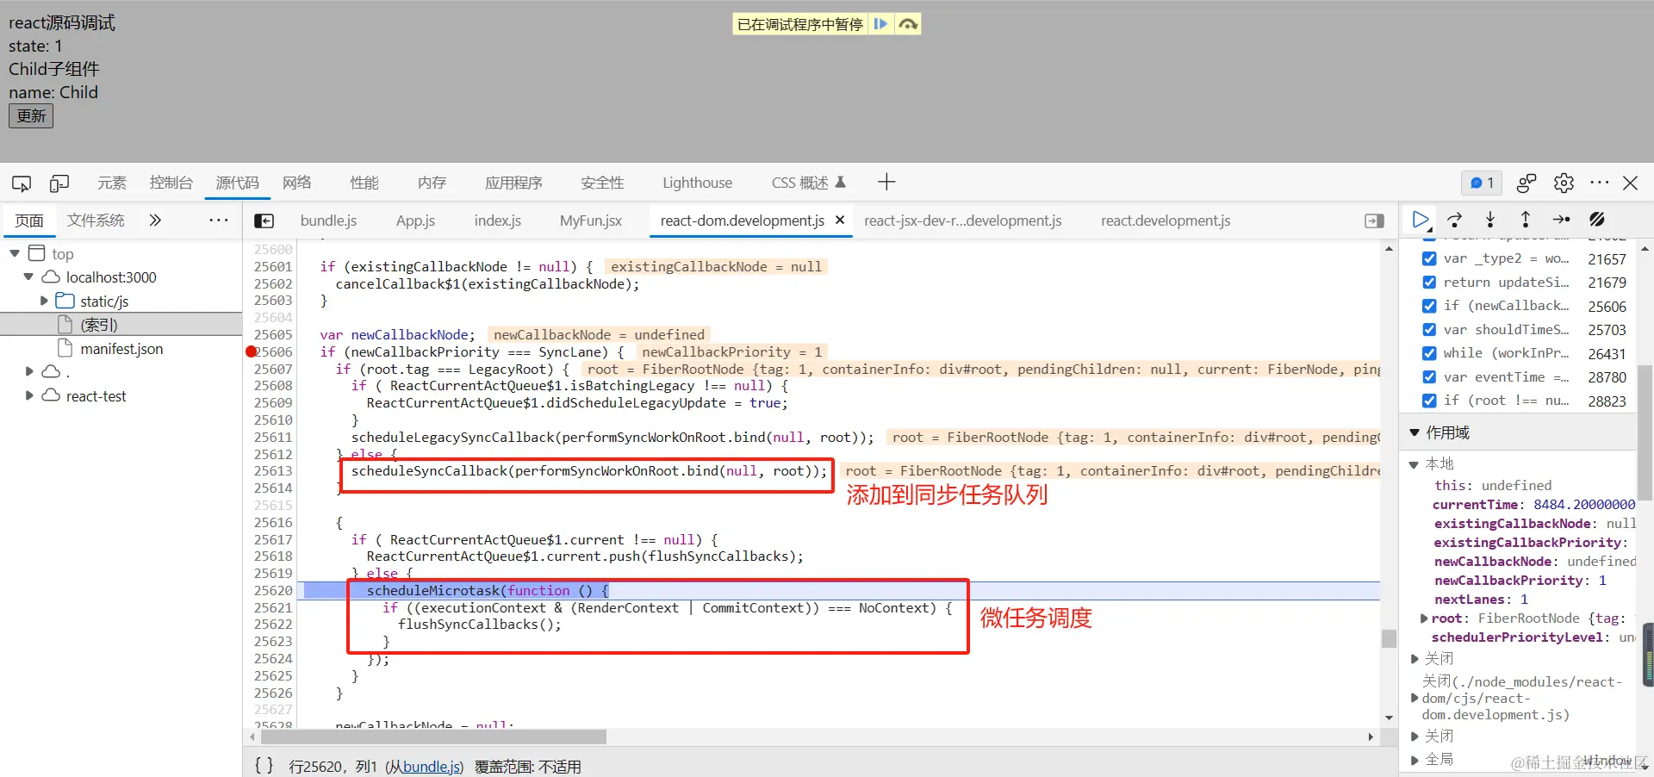Open the issues counter badge

(1482, 183)
